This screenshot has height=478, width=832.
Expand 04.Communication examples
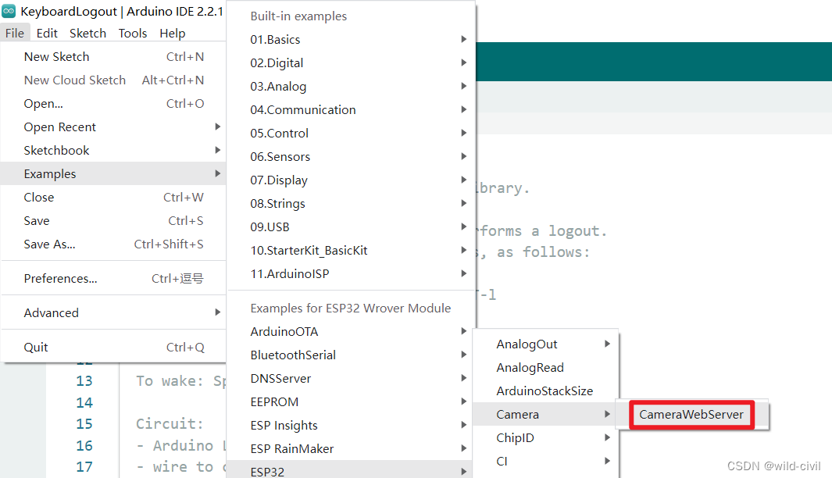pyautogui.click(x=351, y=109)
